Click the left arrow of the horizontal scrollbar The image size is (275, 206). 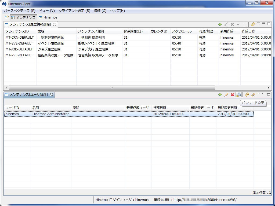(x=6, y=88)
